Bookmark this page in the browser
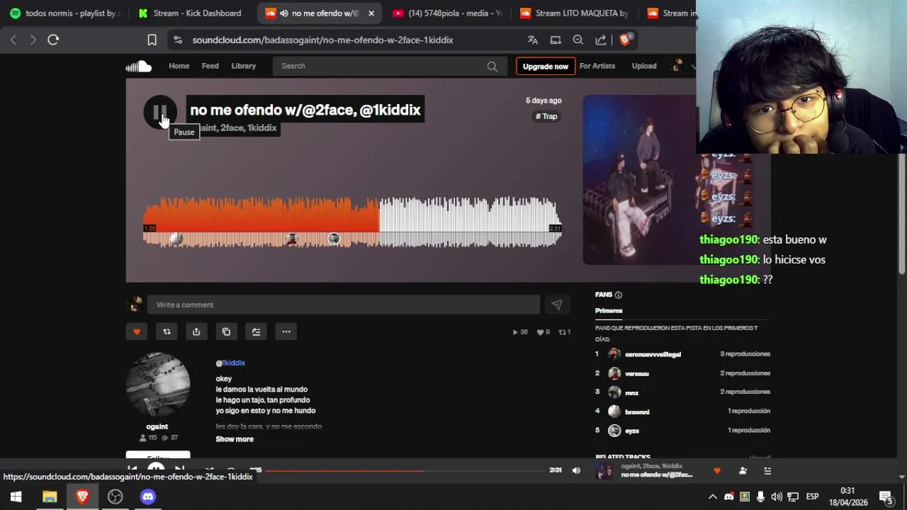The image size is (907, 510). [152, 40]
